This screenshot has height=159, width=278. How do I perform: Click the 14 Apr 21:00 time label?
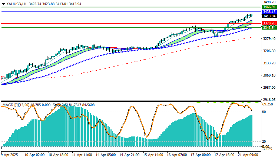tap(129, 155)
